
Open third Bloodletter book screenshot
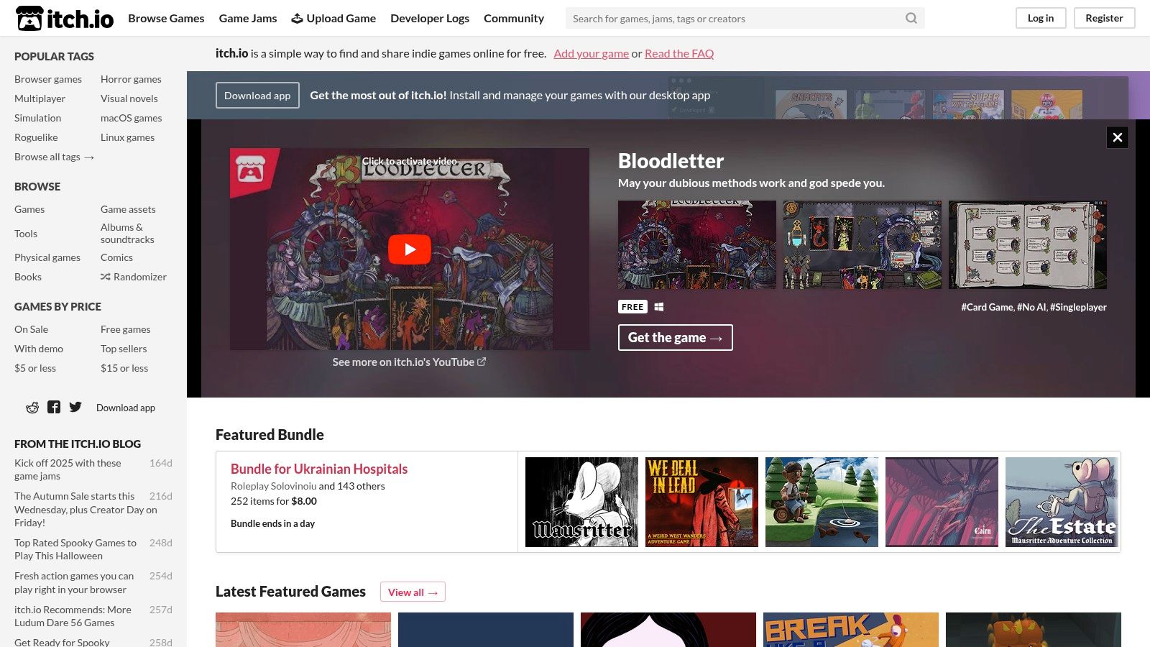[1028, 244]
